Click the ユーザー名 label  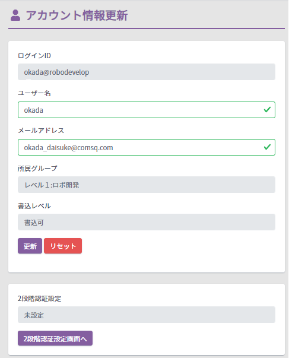[x=34, y=93]
